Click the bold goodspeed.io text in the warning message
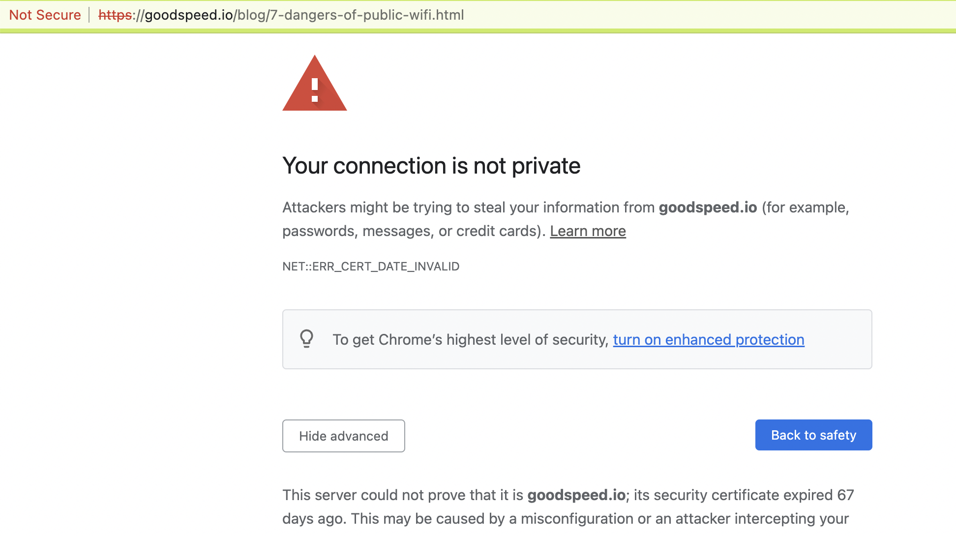Image resolution: width=956 pixels, height=536 pixels. (x=707, y=207)
